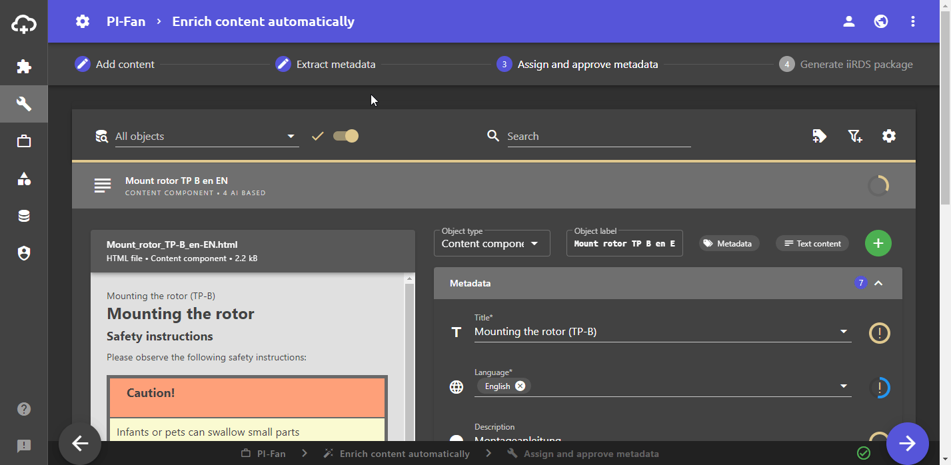Click the green plus add button
This screenshot has height=465, width=951.
point(878,243)
